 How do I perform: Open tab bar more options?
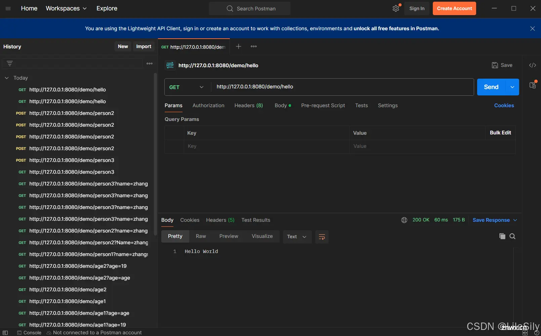[254, 46]
